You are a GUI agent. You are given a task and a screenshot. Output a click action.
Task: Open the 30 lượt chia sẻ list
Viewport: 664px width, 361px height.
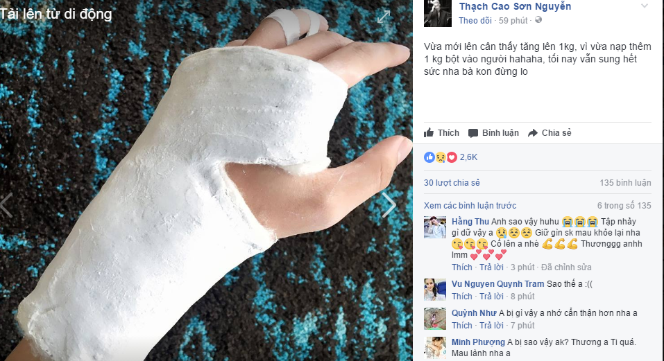pyautogui.click(x=452, y=183)
